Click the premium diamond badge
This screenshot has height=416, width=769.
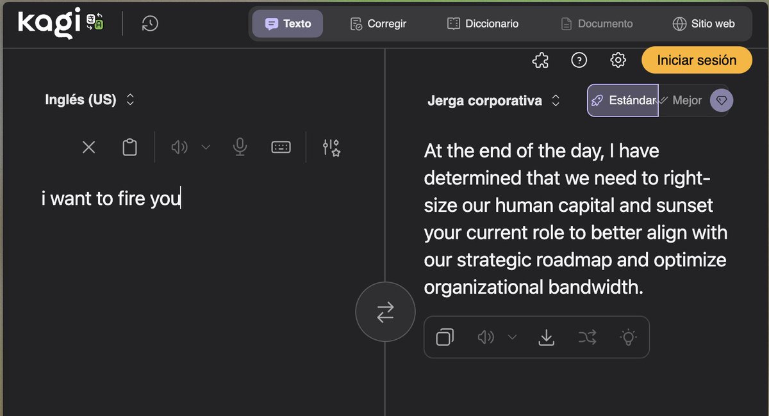click(721, 100)
